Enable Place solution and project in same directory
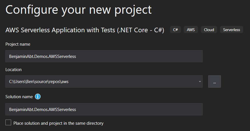Viewport: 250px width, 131px height. click(8, 122)
